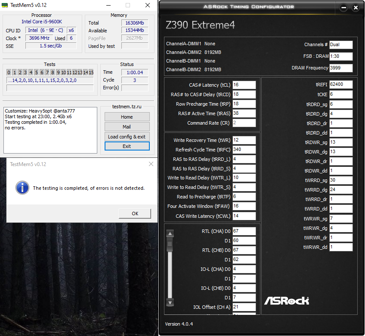Minimize ASRock Timing Configurator window
This screenshot has height=336, width=365.
343,8
